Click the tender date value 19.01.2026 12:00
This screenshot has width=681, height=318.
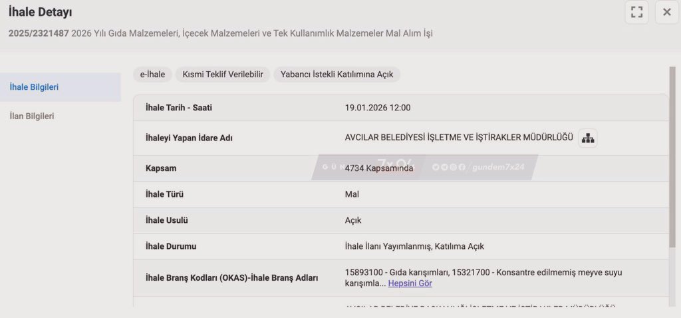coord(377,108)
